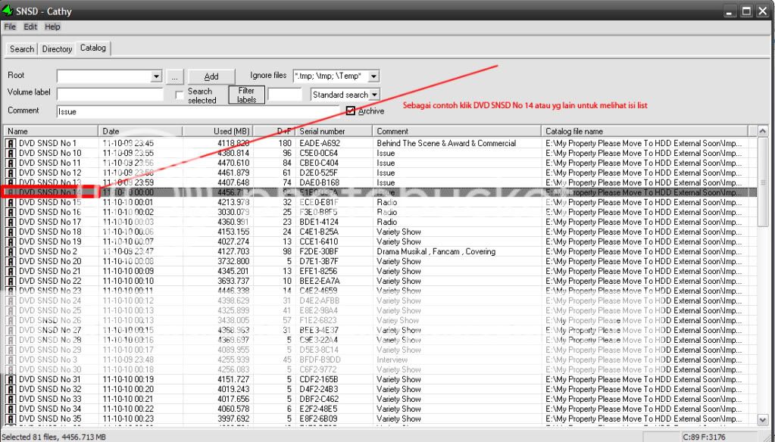Click the list scrollbar down arrow
This screenshot has height=442, width=775.
pyautogui.click(x=763, y=420)
